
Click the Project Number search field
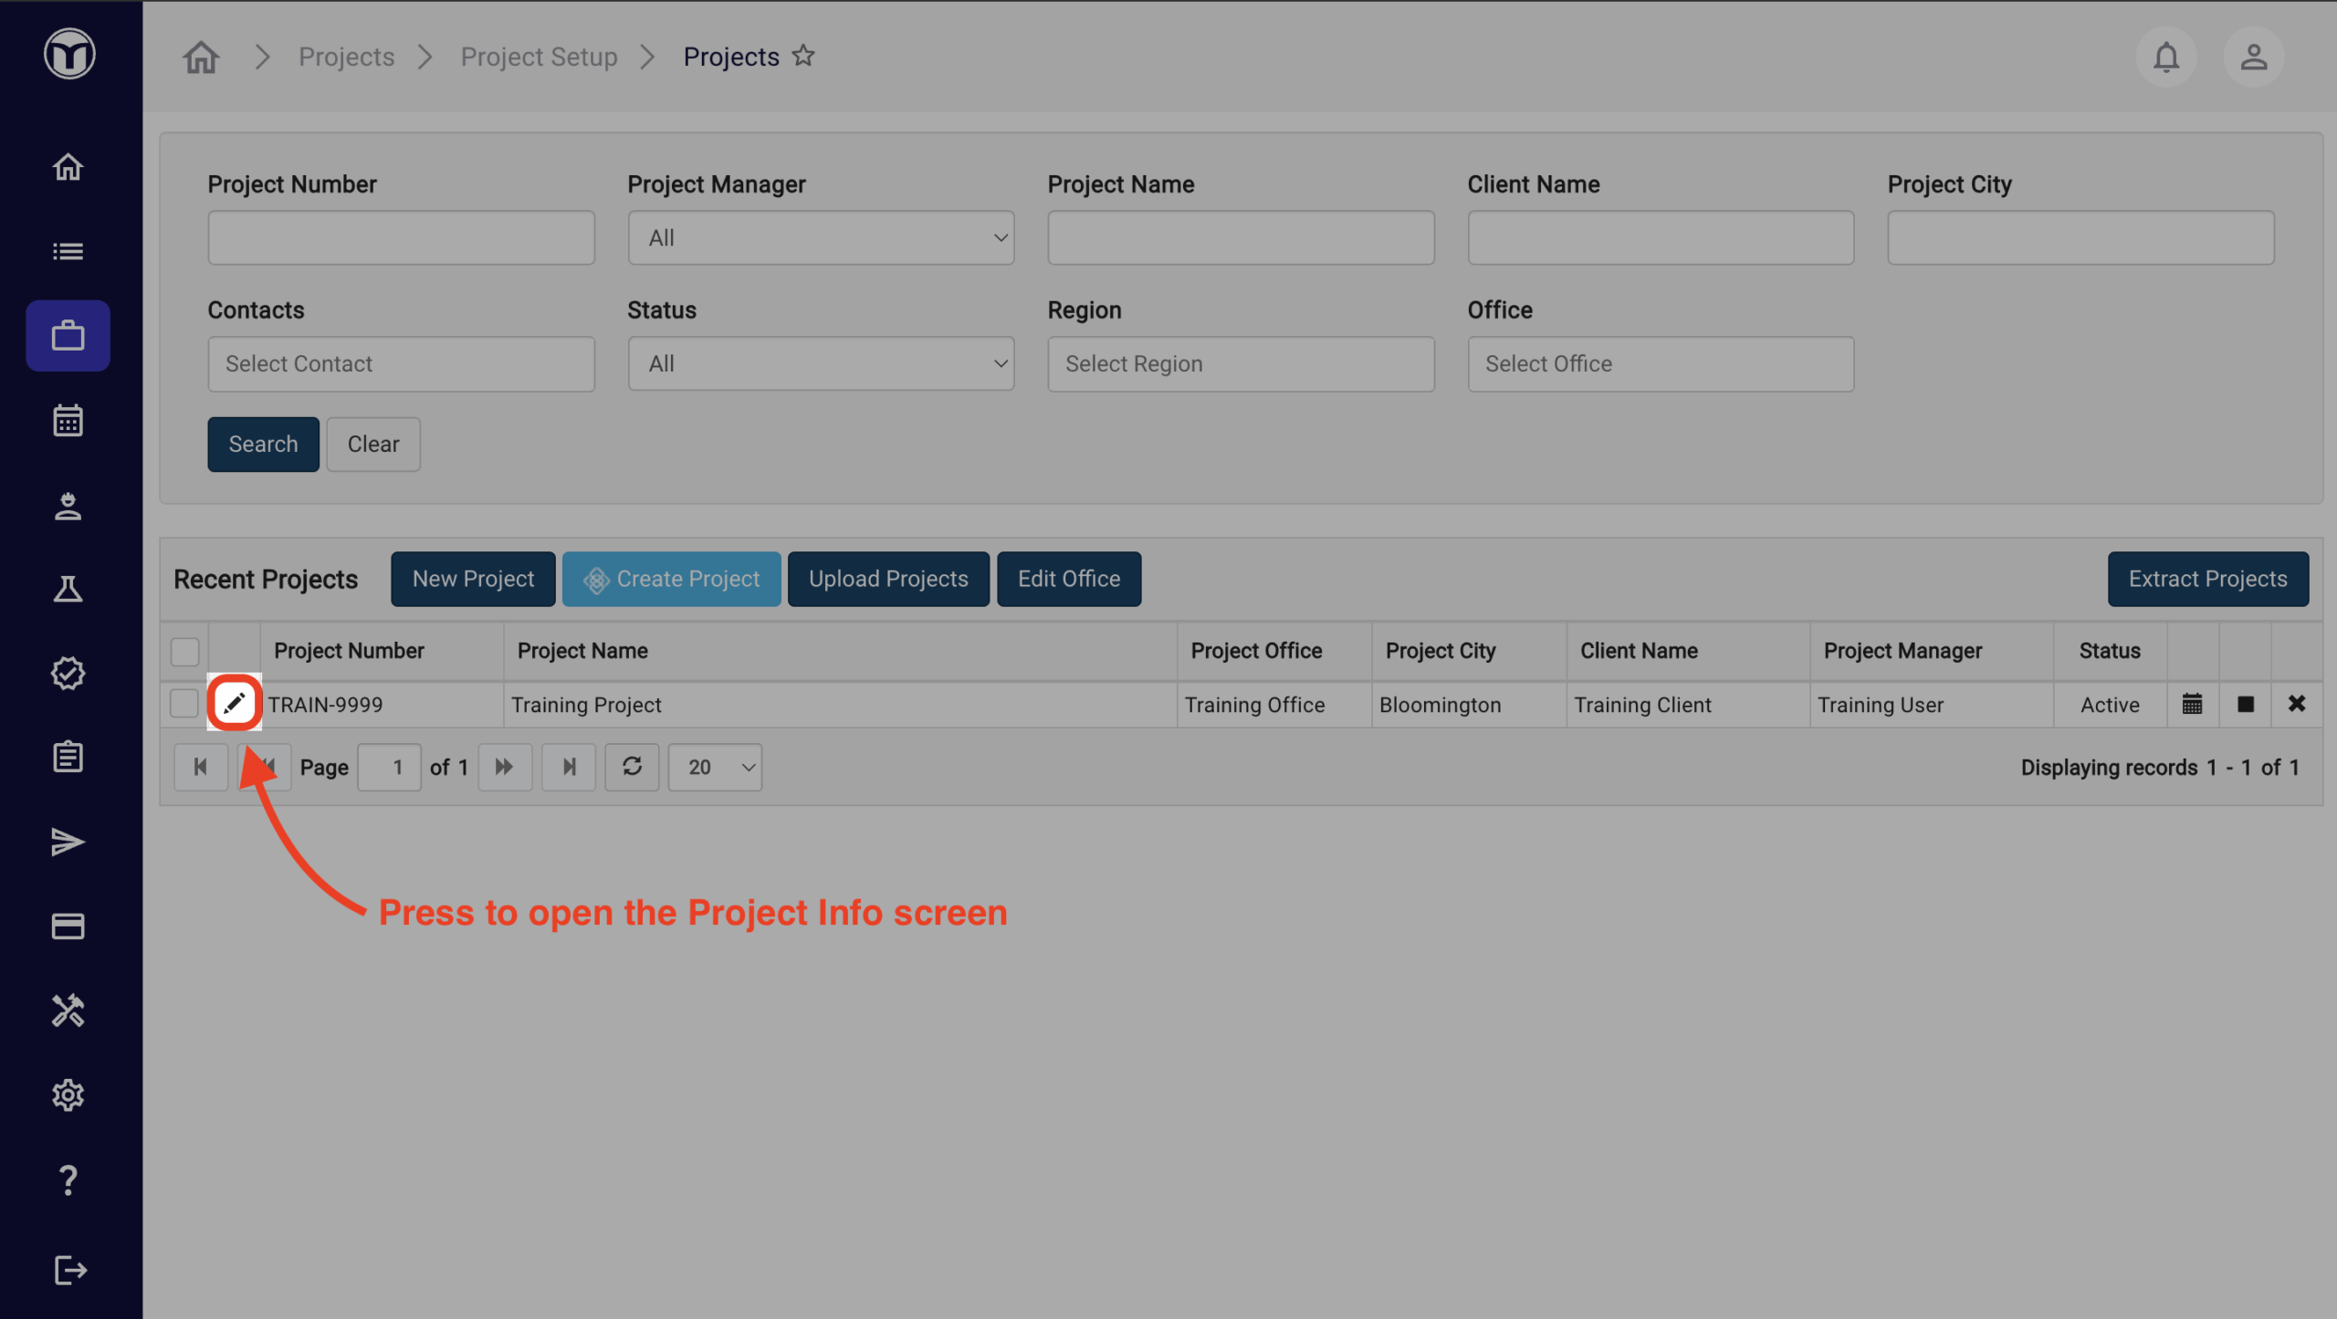click(x=401, y=238)
